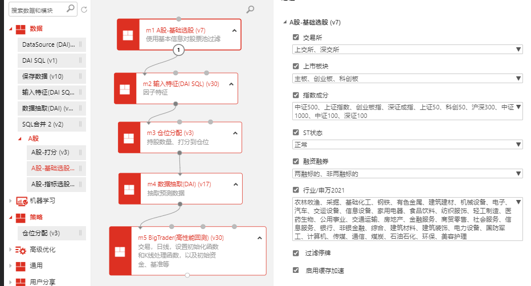Click drag handle of DataSource (DAI) item
Screen dimensions: 531x286
tap(80, 44)
